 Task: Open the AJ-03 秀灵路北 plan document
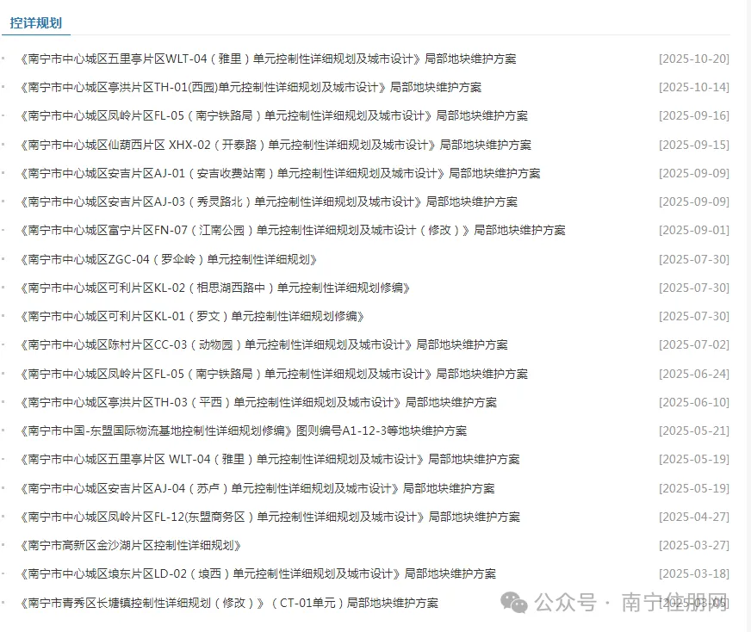267,201
